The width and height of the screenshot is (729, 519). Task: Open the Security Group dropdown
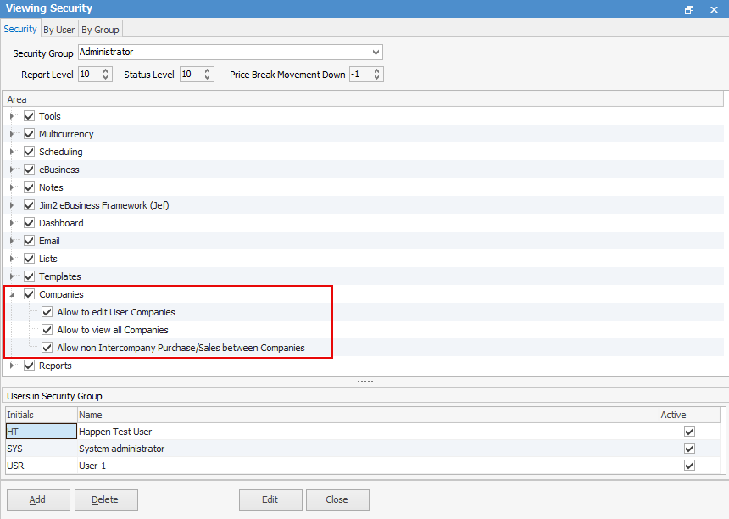coord(376,52)
